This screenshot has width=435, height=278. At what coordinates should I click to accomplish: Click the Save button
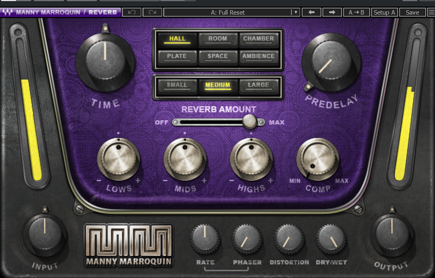coord(412,13)
